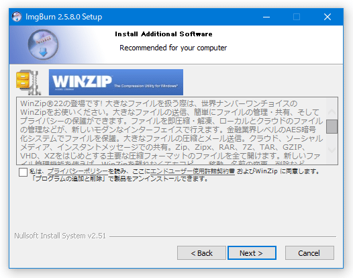The height and width of the screenshot is (278, 353).
Task: Click the 'Nullsoft Install System v2.51' label
Action: click(60, 236)
